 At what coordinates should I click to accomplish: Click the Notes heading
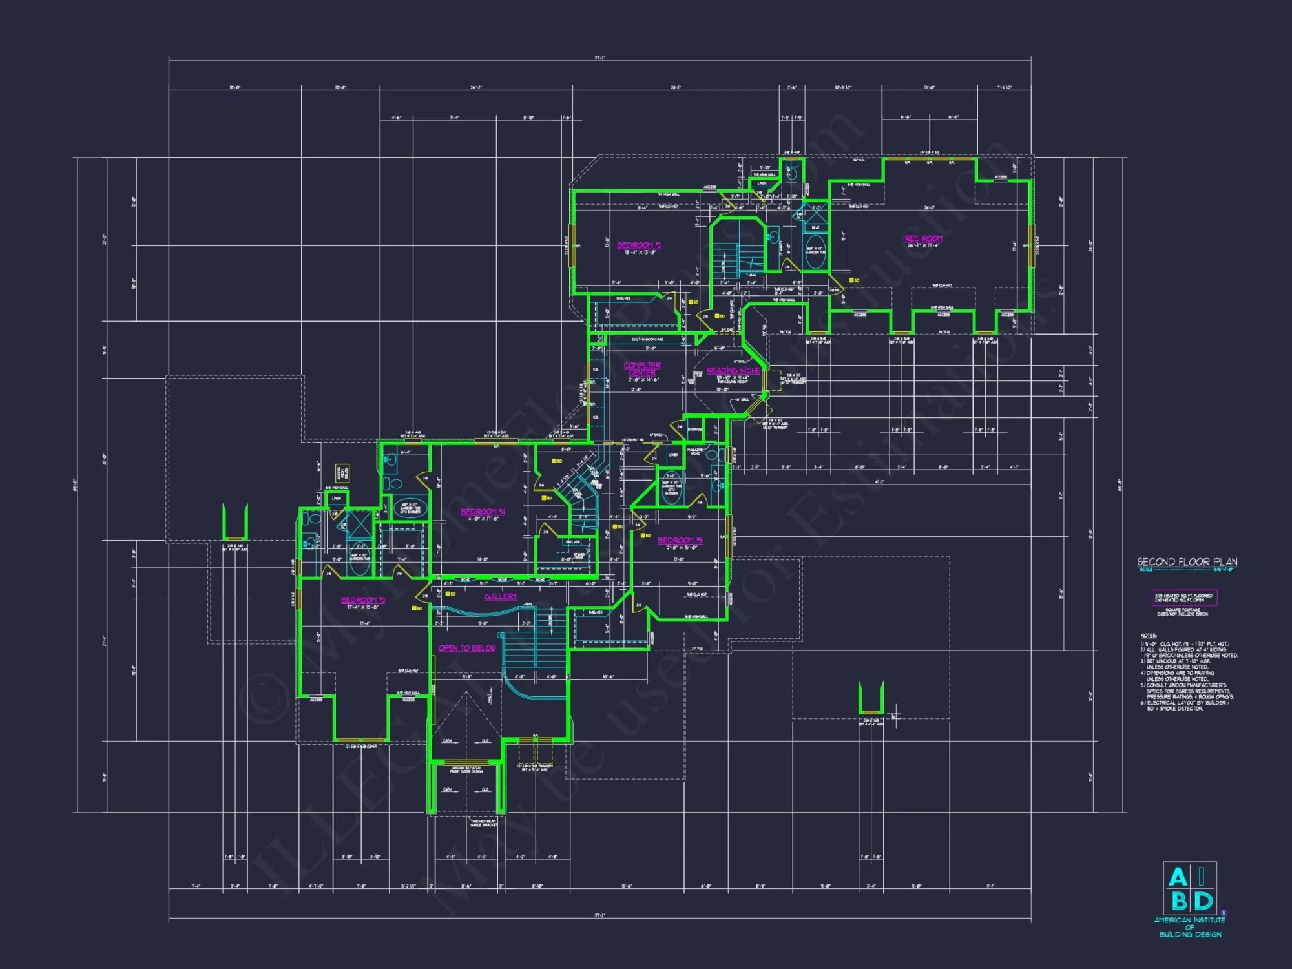coord(1148,636)
